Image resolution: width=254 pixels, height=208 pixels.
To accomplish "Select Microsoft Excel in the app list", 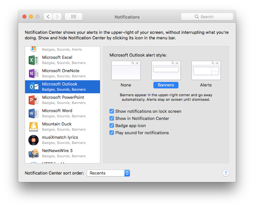I will pyautogui.click(x=63, y=60).
